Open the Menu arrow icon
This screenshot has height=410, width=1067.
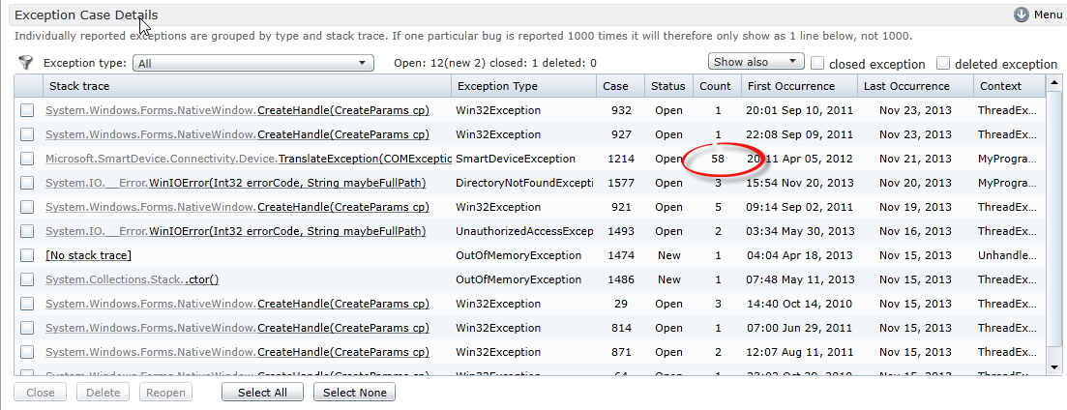[x=1021, y=15]
